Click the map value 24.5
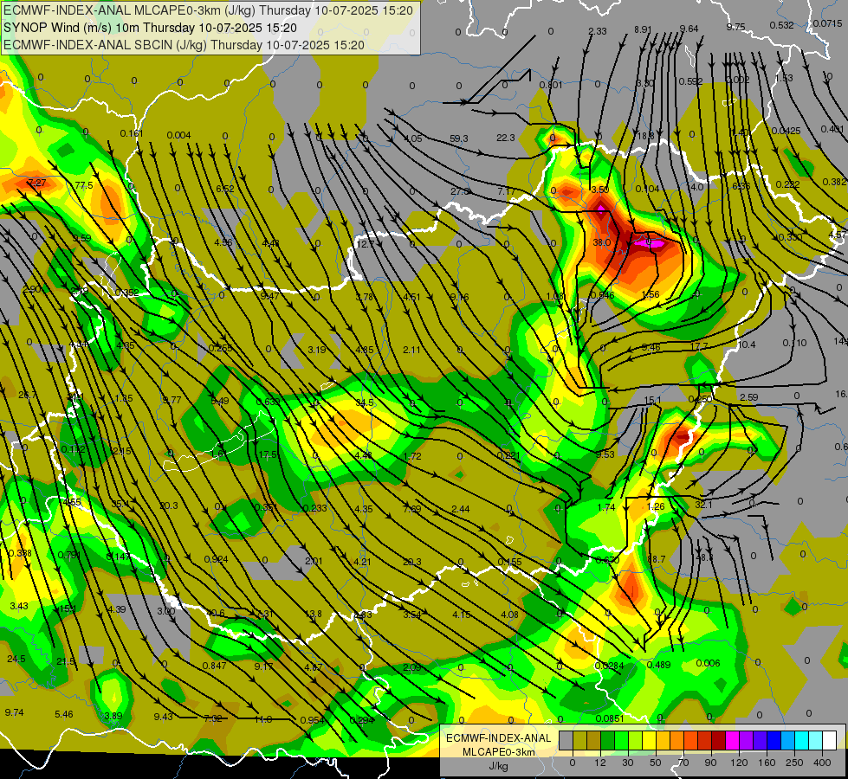The width and height of the screenshot is (848, 779). [16, 659]
